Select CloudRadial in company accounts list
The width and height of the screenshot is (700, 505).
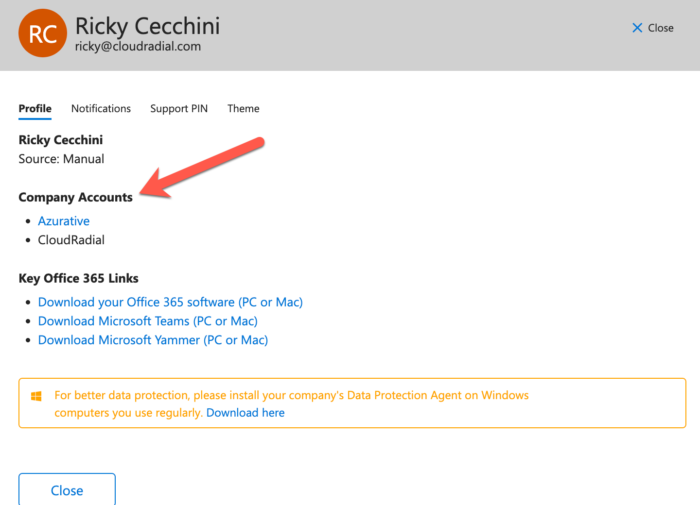[x=71, y=240]
